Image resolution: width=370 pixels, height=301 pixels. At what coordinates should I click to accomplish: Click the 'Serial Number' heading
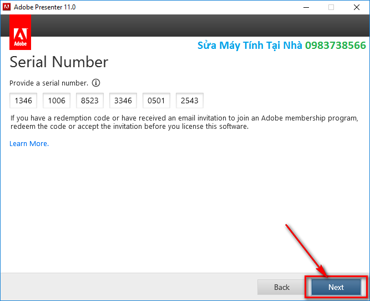[x=59, y=62]
